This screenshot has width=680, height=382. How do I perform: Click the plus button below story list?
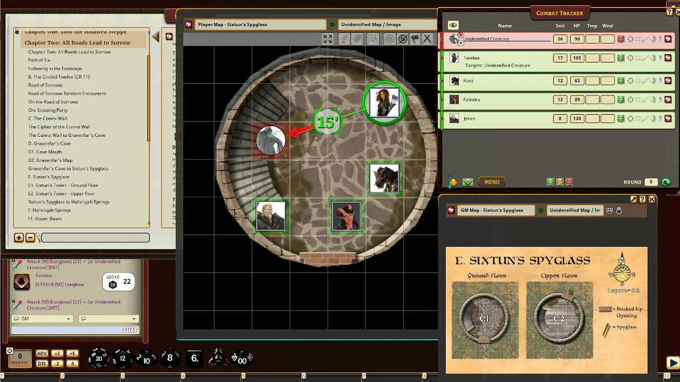click(x=19, y=238)
